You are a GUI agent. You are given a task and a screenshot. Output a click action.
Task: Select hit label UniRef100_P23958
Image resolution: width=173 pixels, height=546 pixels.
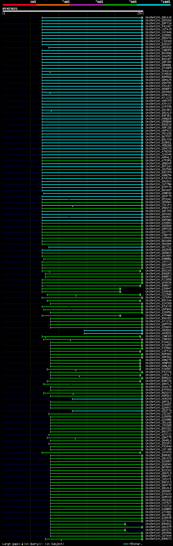pos(158,279)
